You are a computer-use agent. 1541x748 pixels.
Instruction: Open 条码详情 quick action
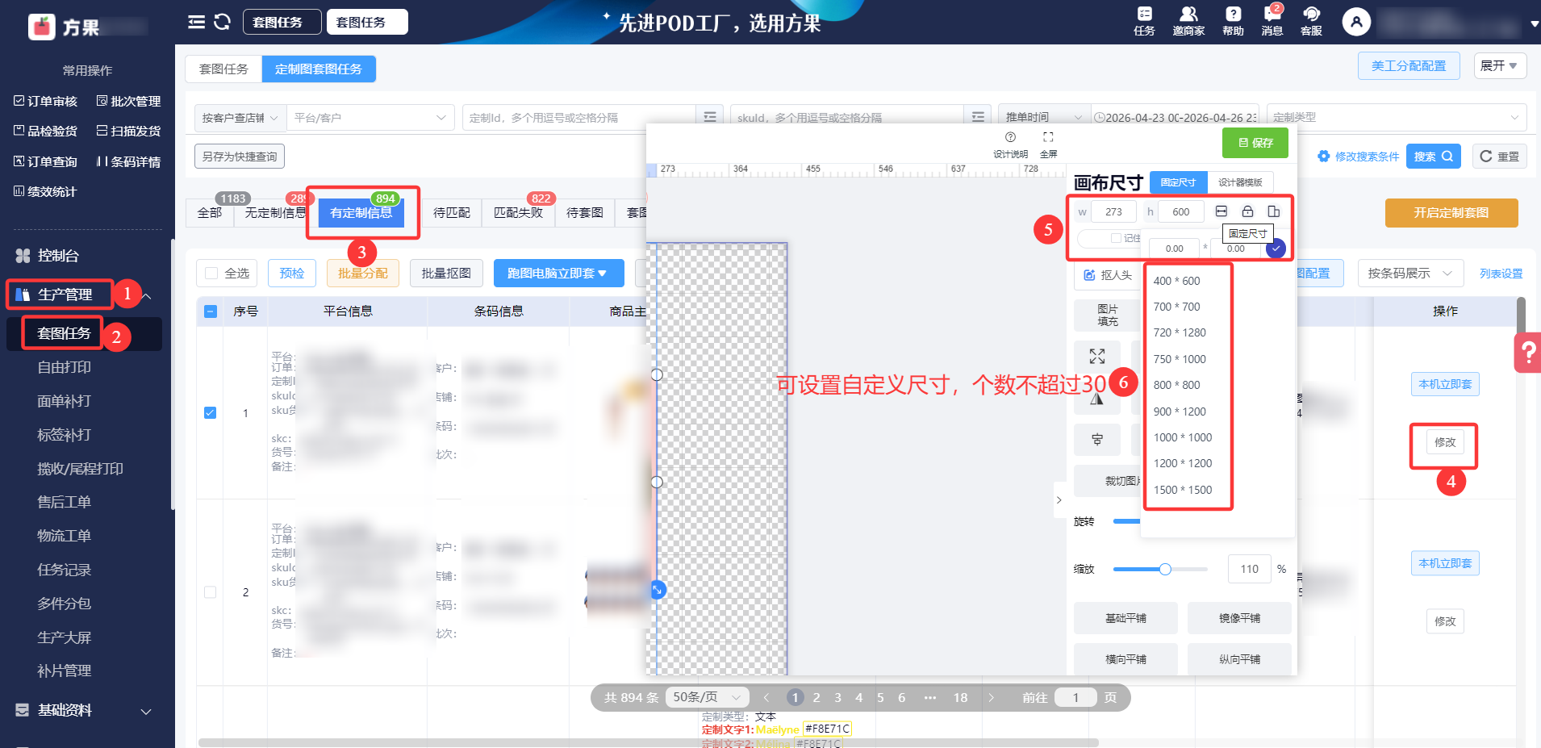tap(129, 161)
